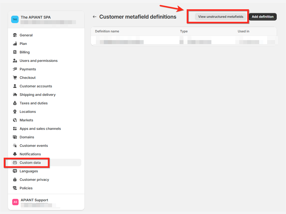This screenshot has width=286, height=214.
Task: Select Apps and sales channels
Action: (x=40, y=129)
